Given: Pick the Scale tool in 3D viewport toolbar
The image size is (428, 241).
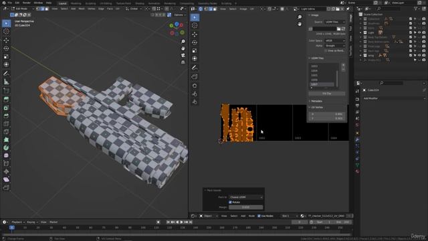Looking at the screenshot, I should (6, 56).
